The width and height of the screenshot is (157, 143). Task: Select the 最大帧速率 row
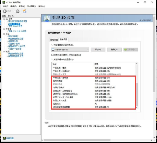coord(93,81)
